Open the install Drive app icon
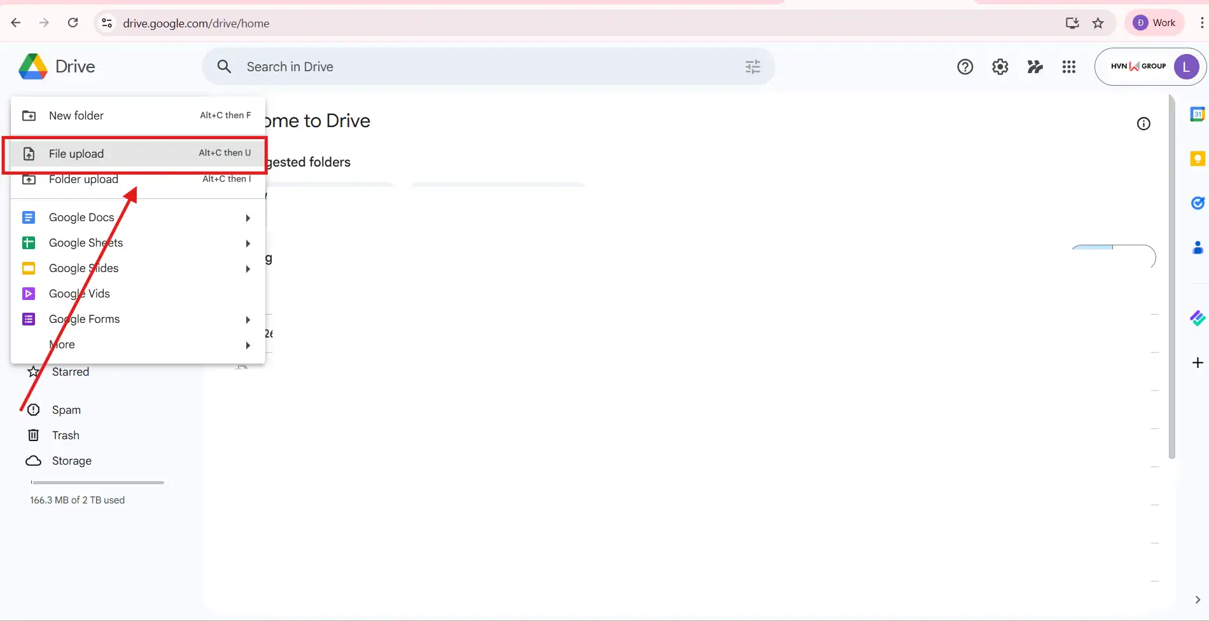Viewport: 1209px width, 621px height. [1072, 23]
